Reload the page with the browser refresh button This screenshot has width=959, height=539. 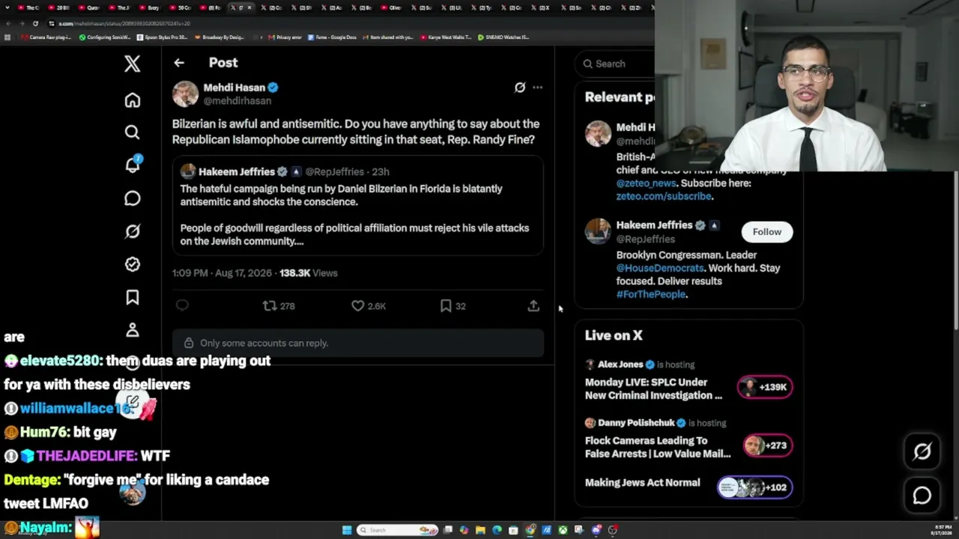(34, 23)
